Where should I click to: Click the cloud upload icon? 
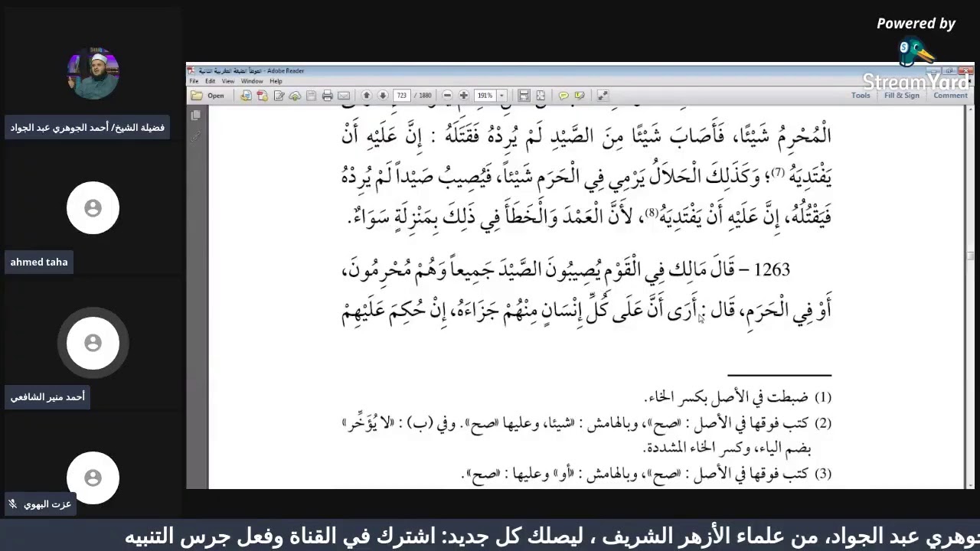coord(295,96)
